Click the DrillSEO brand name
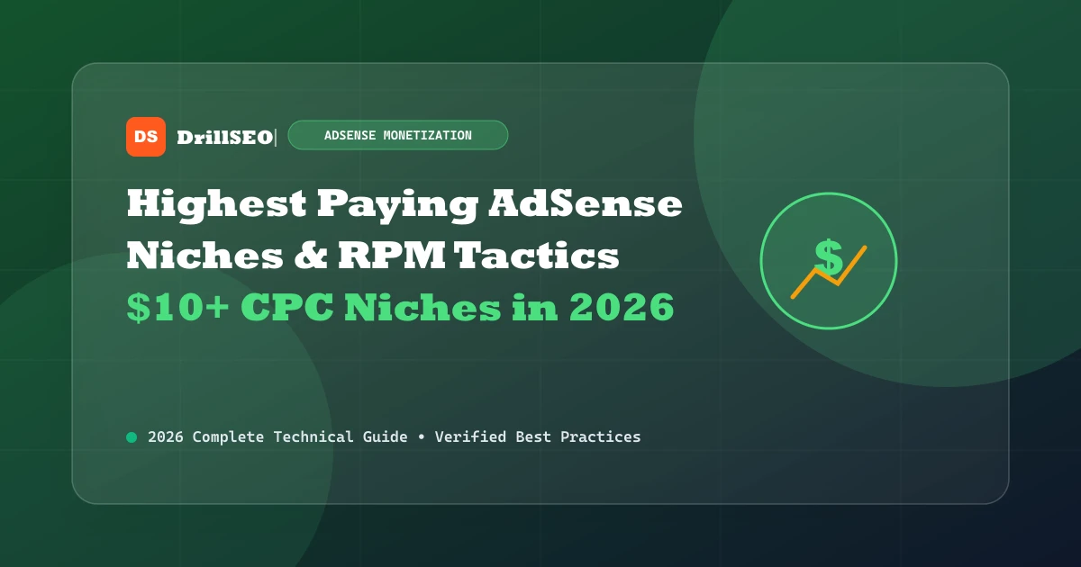 (x=224, y=138)
